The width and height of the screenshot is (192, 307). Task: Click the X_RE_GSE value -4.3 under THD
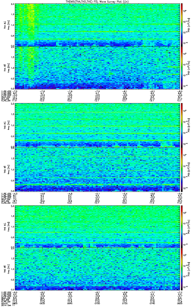[x=15, y=193]
